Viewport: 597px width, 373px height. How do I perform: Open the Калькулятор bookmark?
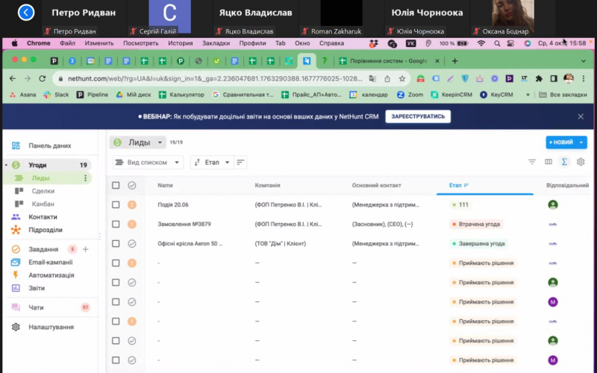click(181, 95)
